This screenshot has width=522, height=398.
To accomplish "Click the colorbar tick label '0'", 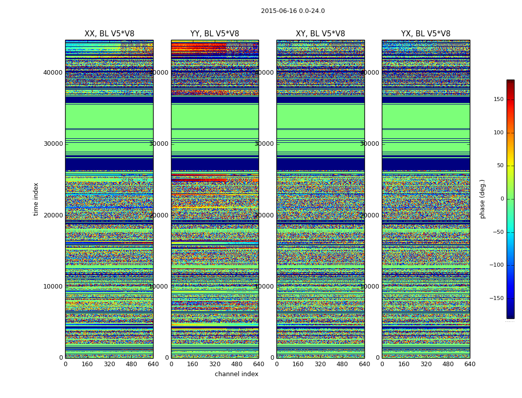I will (502, 199).
